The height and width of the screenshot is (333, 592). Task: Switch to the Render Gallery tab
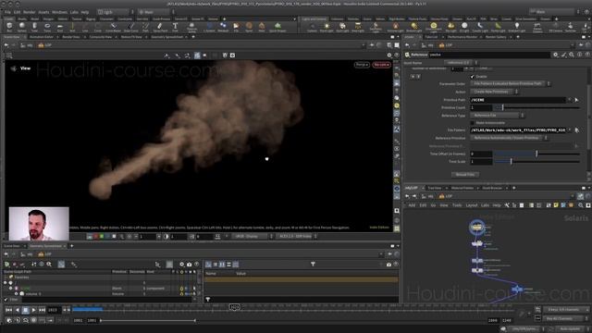pyautogui.click(x=496, y=37)
